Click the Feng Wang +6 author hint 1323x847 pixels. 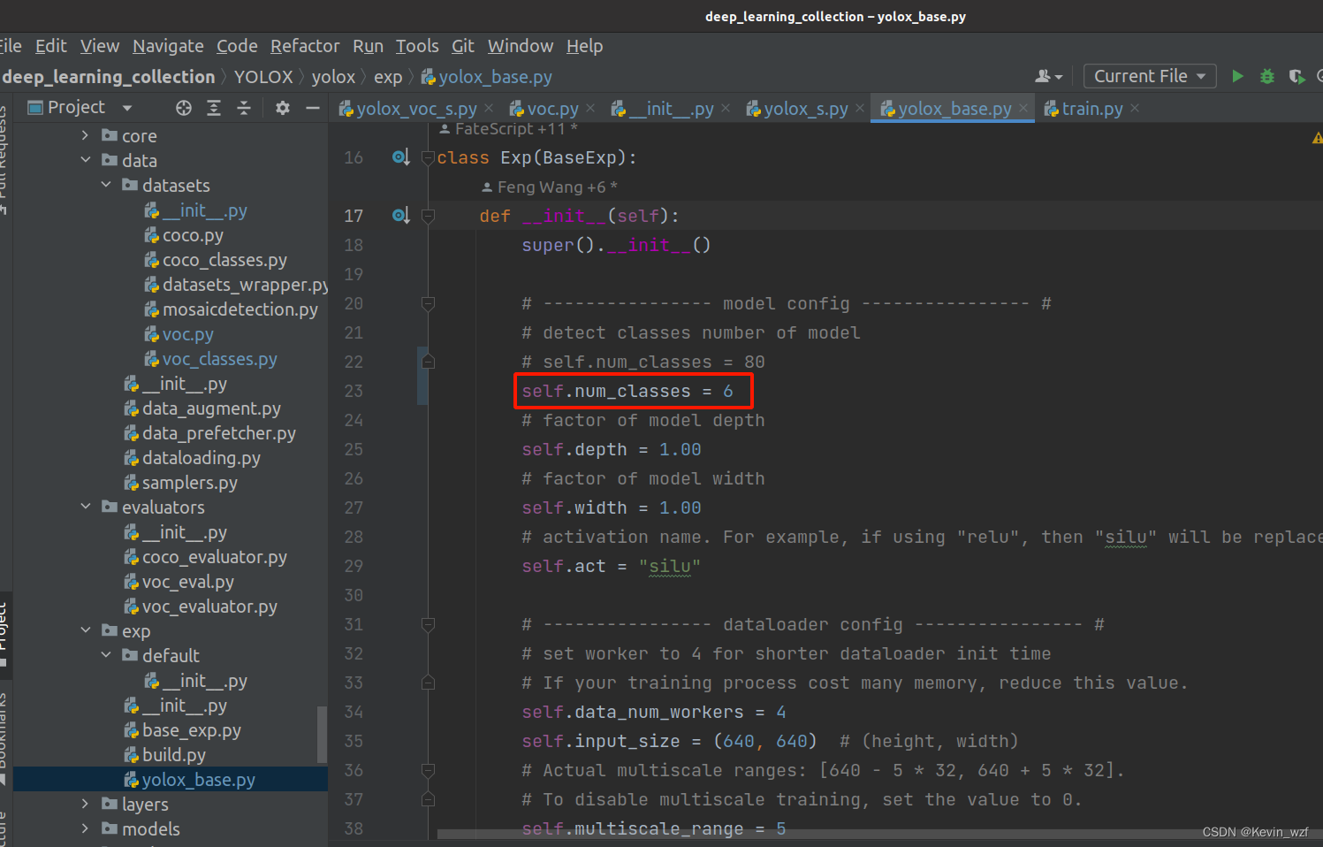click(x=550, y=187)
